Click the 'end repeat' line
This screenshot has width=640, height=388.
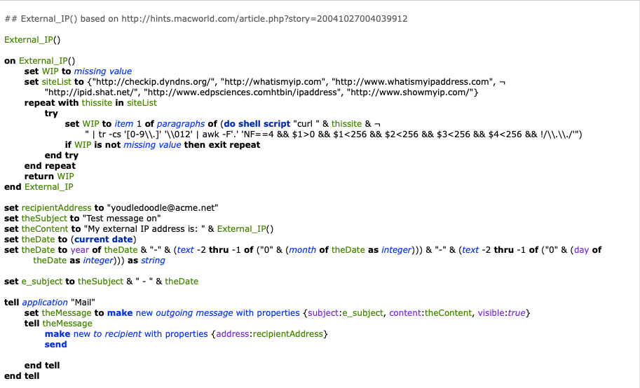50,166
